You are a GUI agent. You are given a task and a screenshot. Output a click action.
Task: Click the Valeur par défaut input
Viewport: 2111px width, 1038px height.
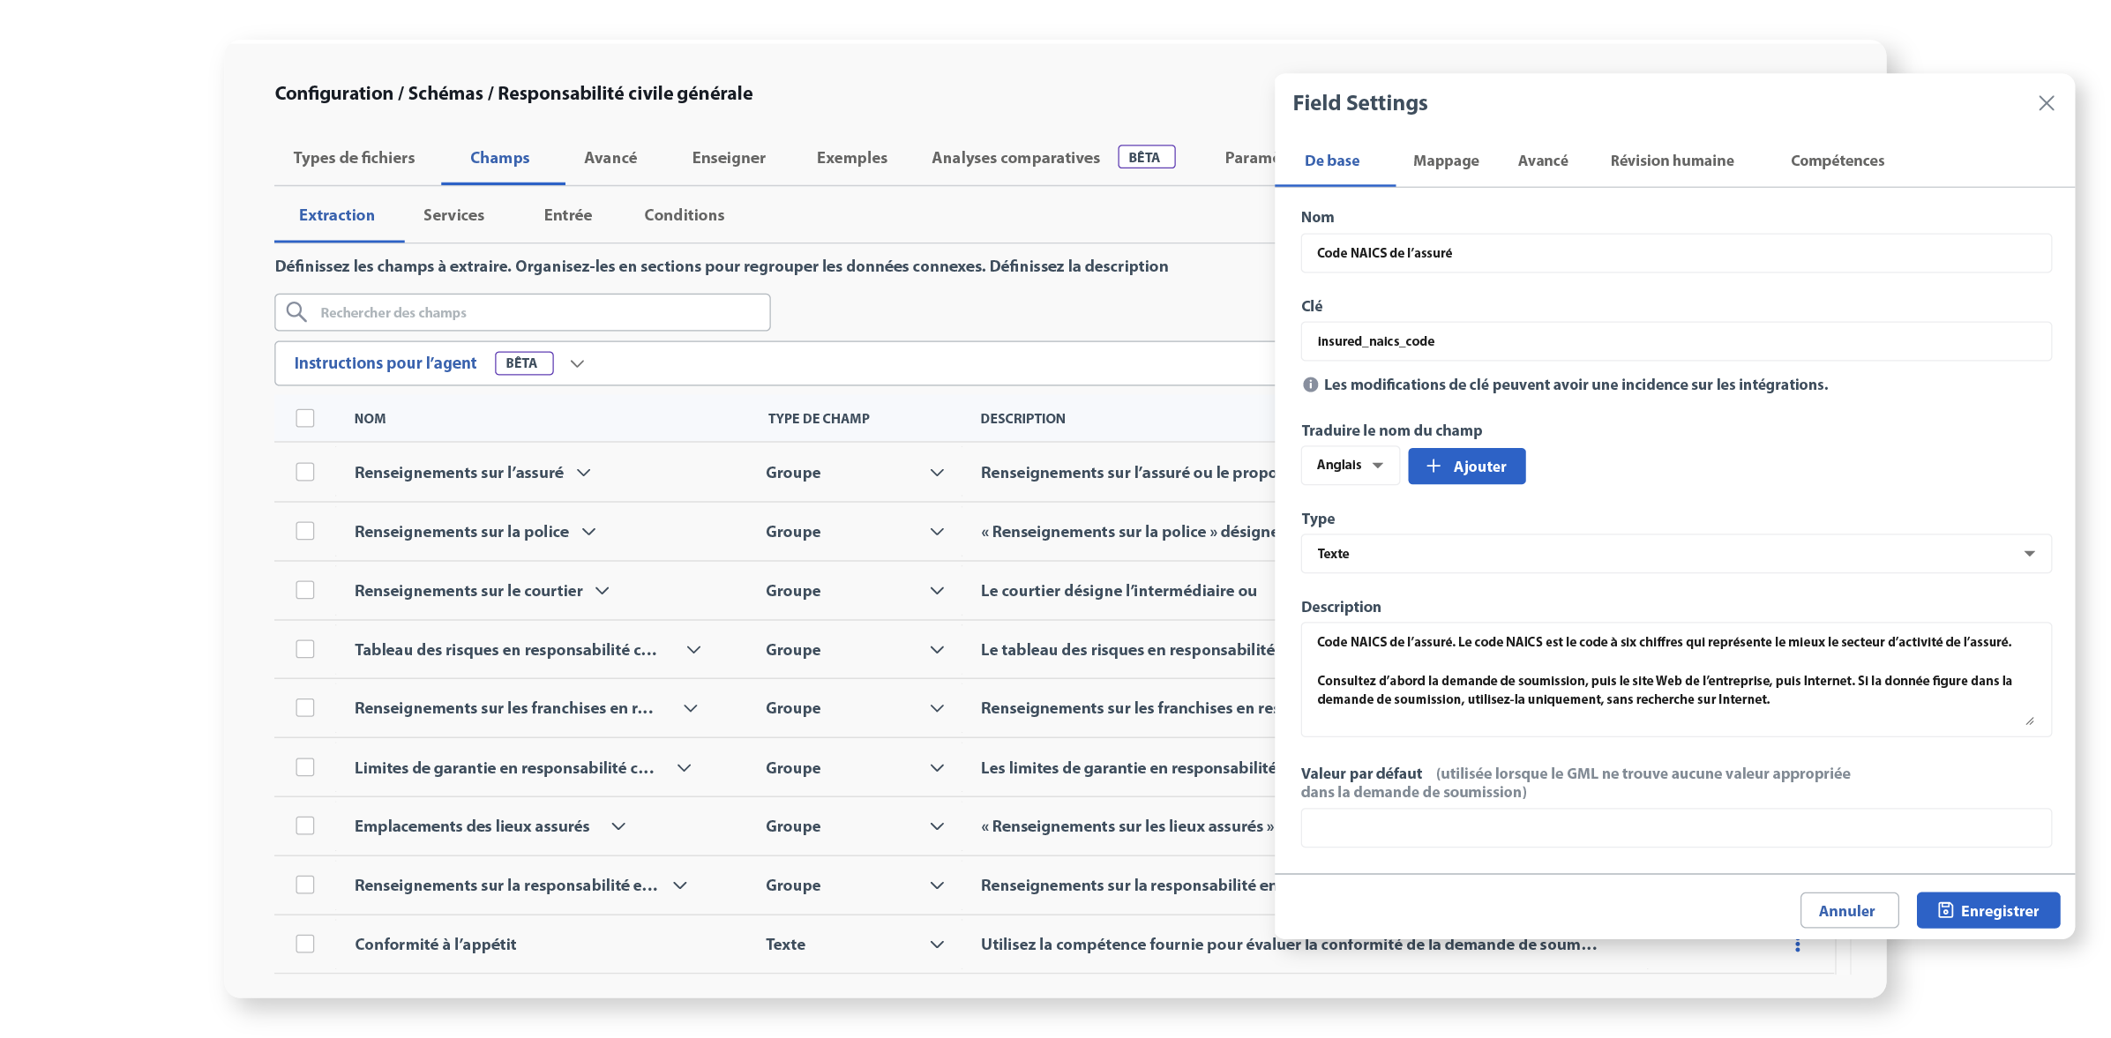point(1675,827)
